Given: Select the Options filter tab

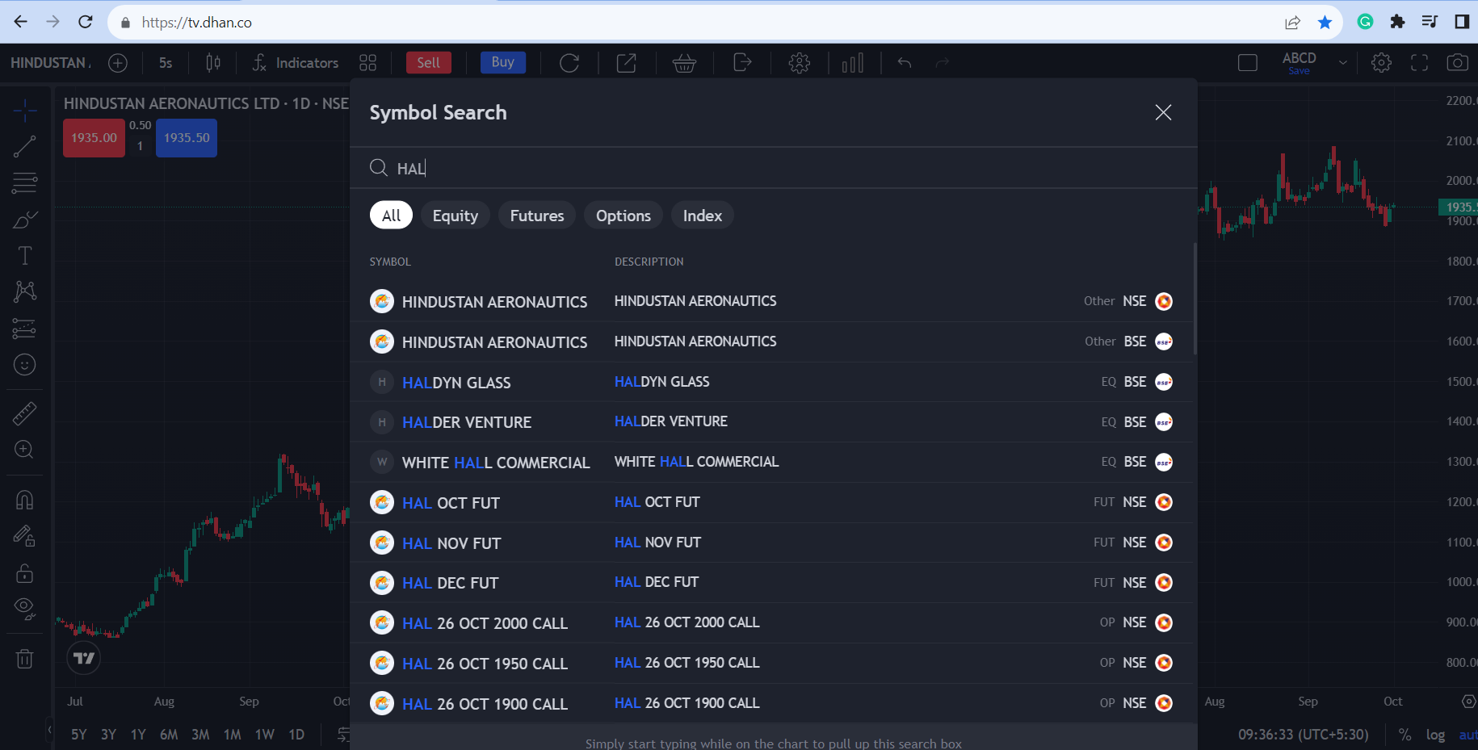Looking at the screenshot, I should click(x=624, y=216).
